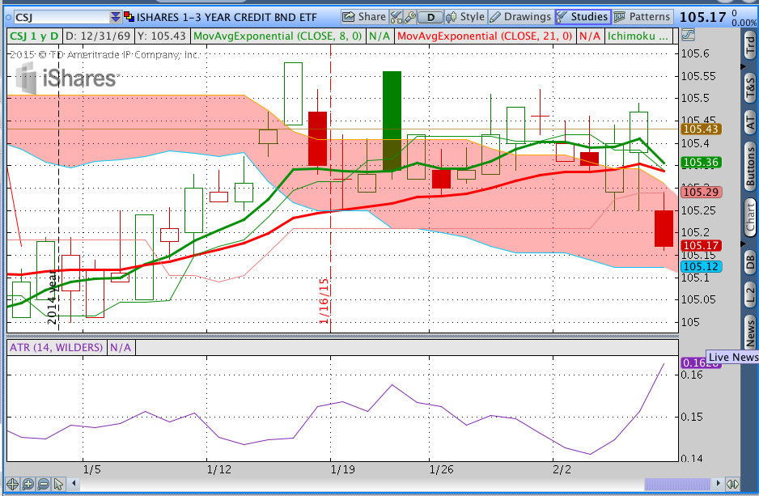Click the ATR (14, WILDERS) study label
Screen dimensions: 759x496
point(56,347)
